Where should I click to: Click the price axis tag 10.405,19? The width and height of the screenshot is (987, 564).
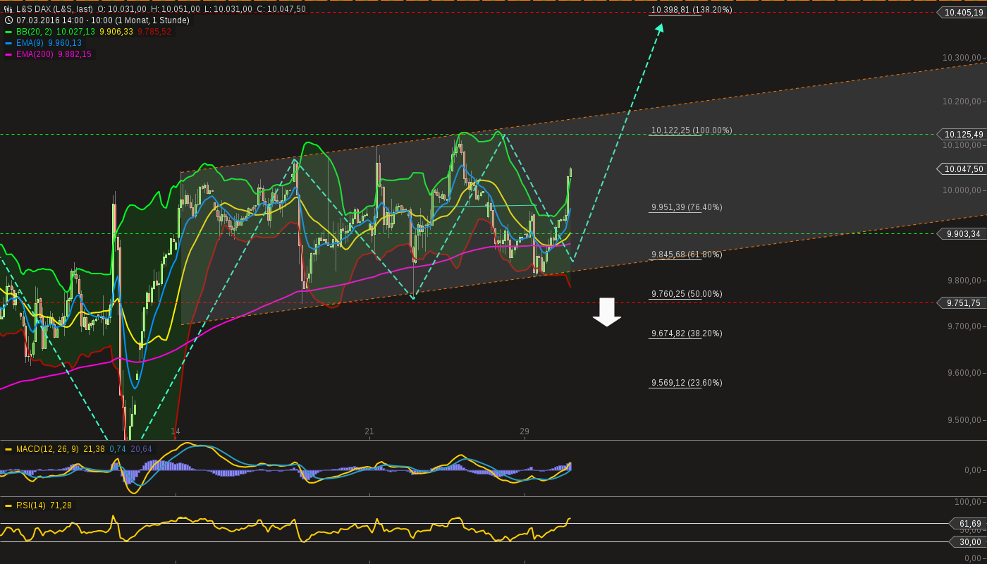coord(962,12)
